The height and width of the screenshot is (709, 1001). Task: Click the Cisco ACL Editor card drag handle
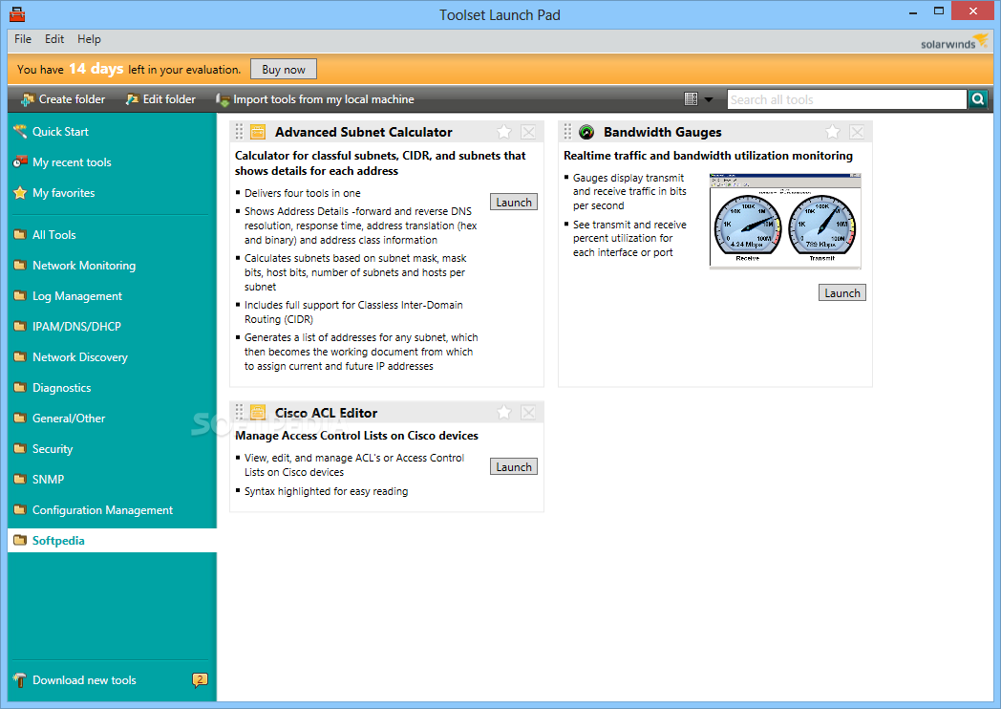(239, 413)
